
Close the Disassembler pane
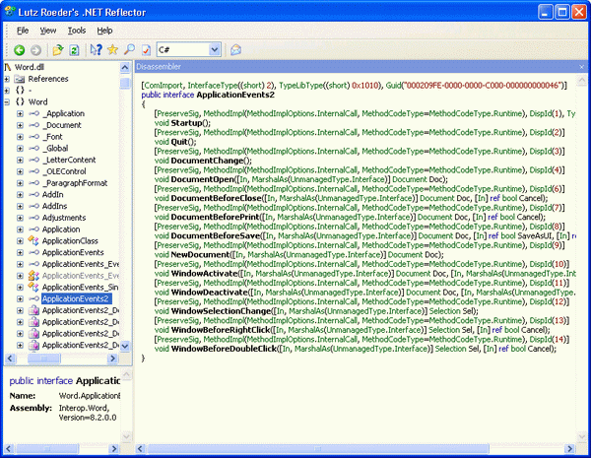click(x=581, y=67)
